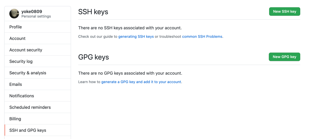The image size is (309, 139).
Task: Open the generating SSH keys guide
Action: [136, 37]
